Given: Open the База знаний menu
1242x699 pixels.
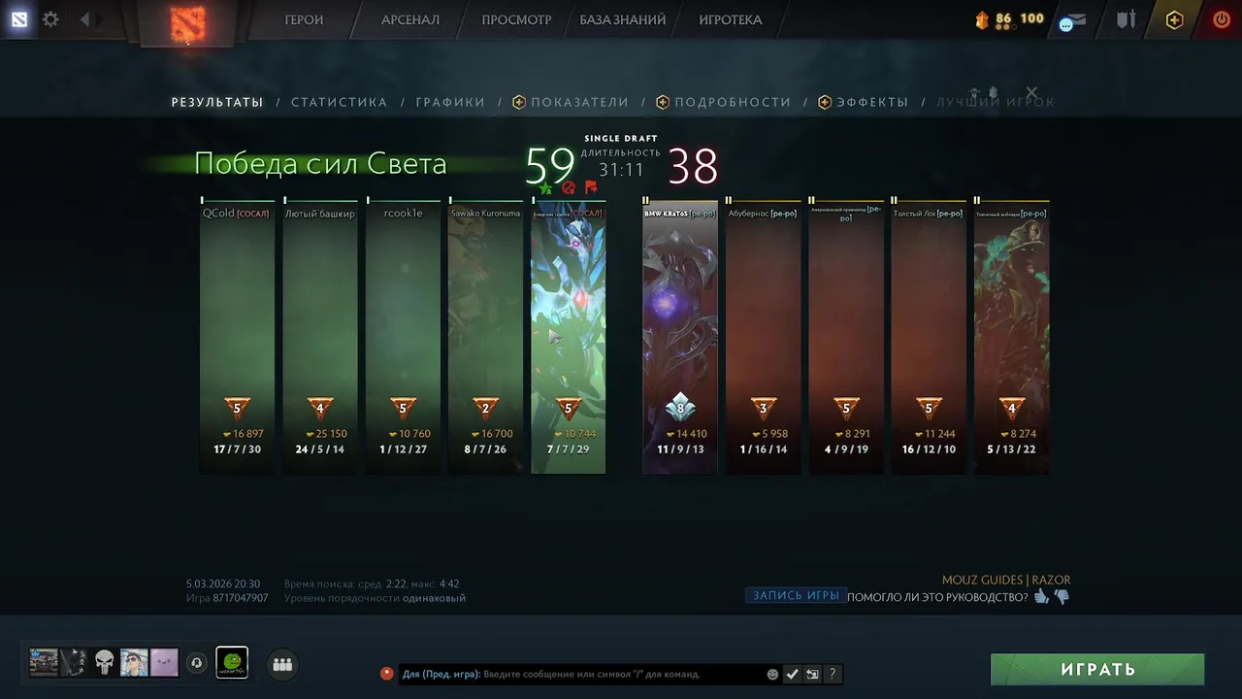Looking at the screenshot, I should [623, 19].
